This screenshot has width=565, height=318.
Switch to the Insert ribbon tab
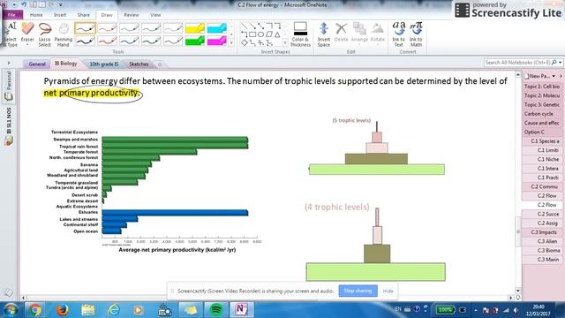(x=60, y=15)
